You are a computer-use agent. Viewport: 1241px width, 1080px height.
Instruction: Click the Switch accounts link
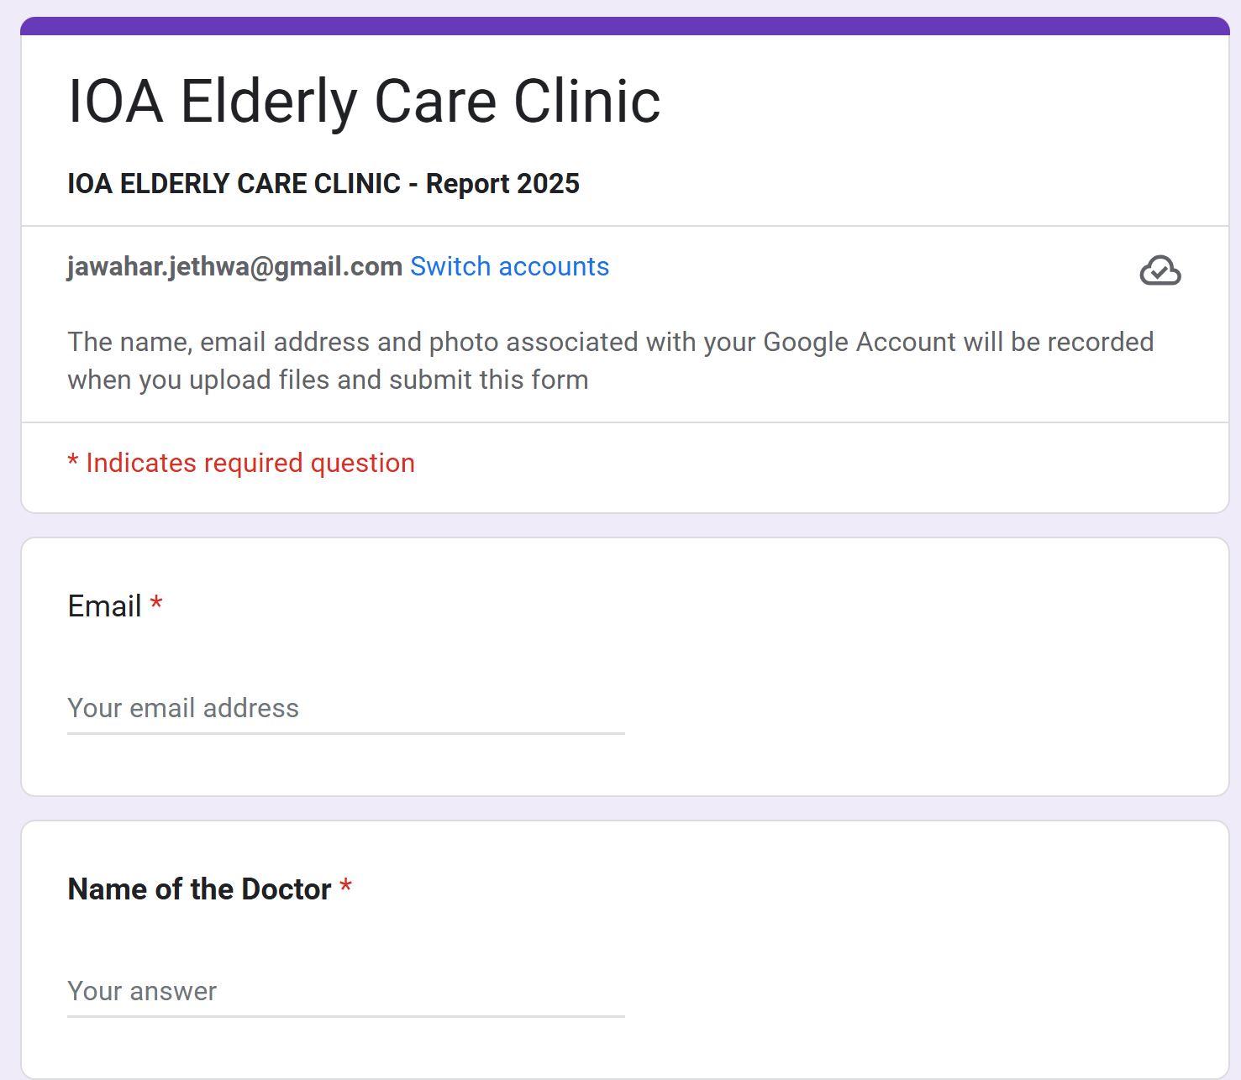(509, 266)
